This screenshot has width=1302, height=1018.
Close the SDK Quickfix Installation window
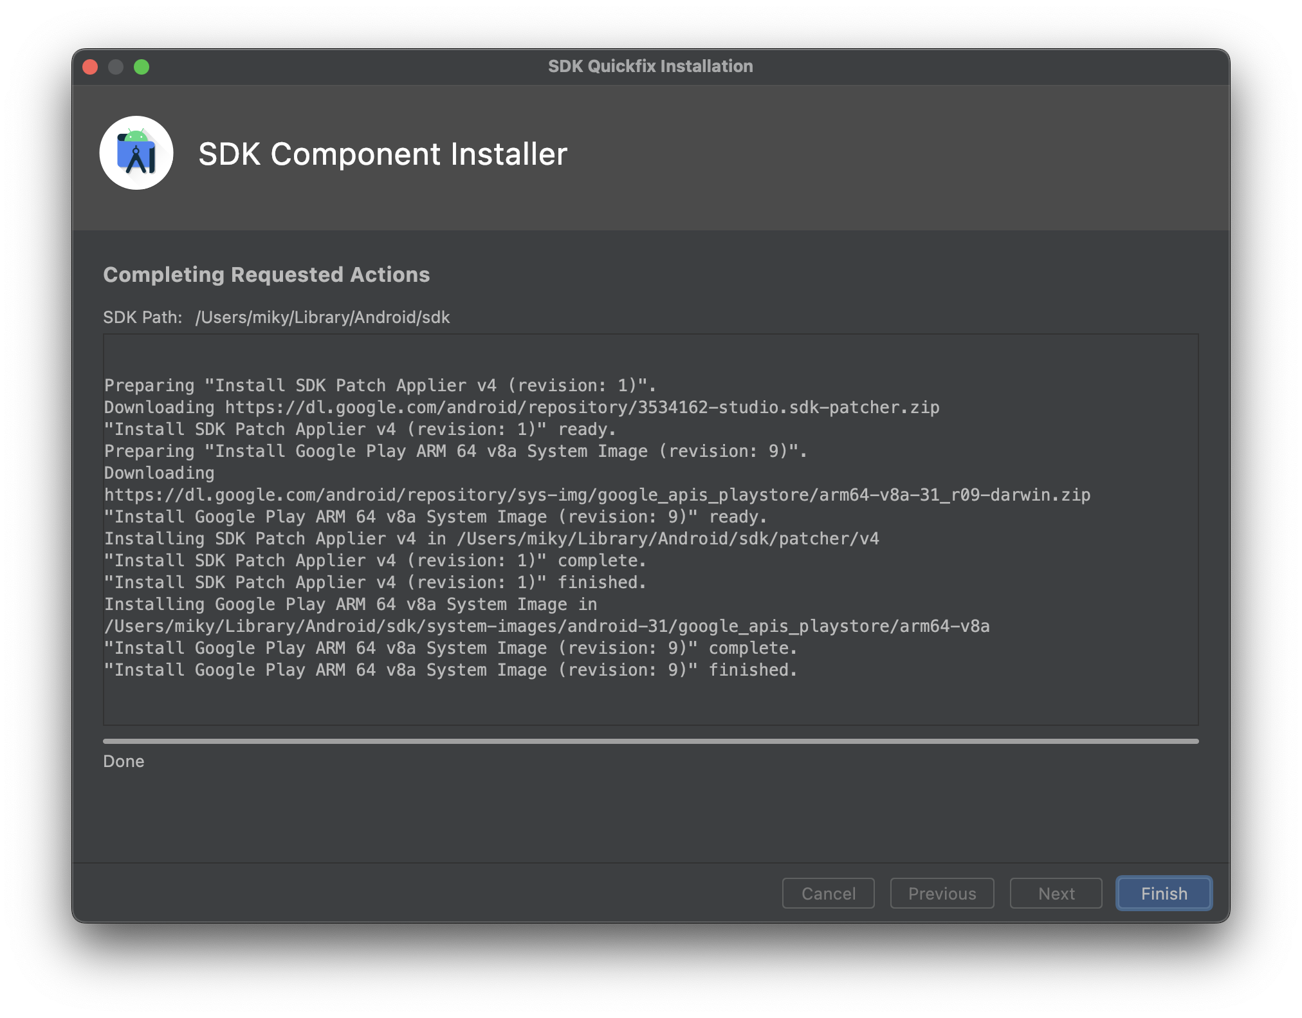(90, 67)
